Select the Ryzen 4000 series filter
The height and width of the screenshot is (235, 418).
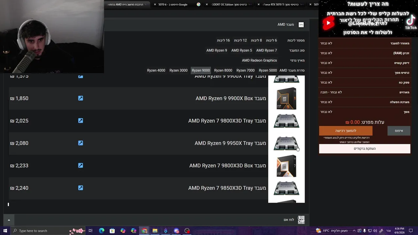(156, 70)
